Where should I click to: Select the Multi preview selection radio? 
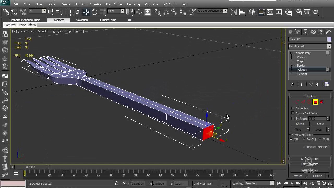pos(320,139)
